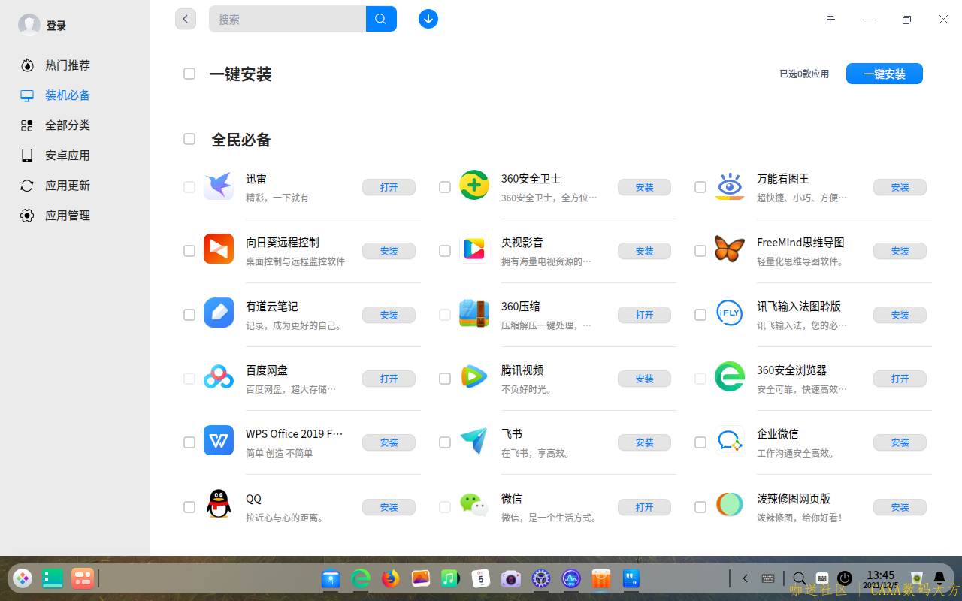The height and width of the screenshot is (601, 962).
Task: Tick the checkbox for WPS Office
Action: tap(189, 442)
